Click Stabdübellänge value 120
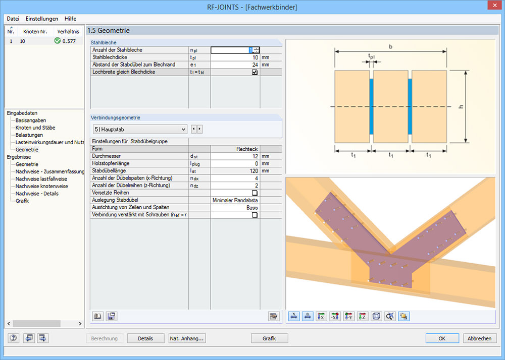 tap(235, 171)
